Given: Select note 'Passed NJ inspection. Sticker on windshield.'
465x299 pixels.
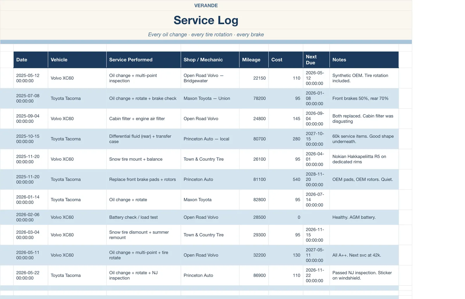Looking at the screenshot, I should click(x=364, y=275).
